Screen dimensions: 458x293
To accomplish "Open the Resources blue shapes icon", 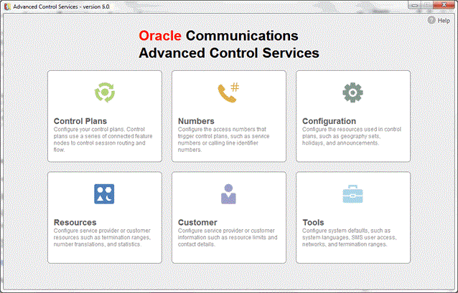I will (104, 194).
